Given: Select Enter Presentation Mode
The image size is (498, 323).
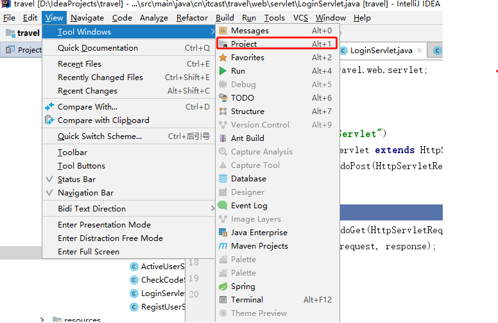Looking at the screenshot, I should 128,225.
